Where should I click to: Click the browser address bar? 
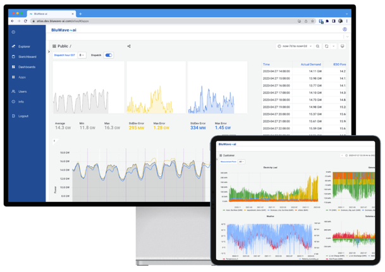point(158,21)
